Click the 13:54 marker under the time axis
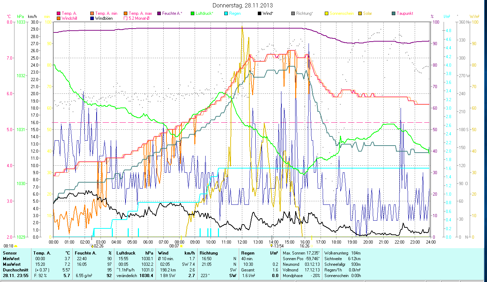The height and width of the screenshot is (282, 487). [x=279, y=246]
